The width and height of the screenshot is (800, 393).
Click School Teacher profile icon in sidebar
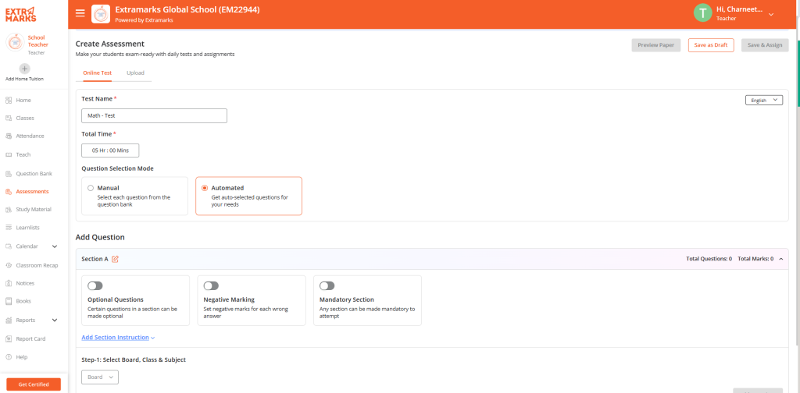tap(15, 43)
